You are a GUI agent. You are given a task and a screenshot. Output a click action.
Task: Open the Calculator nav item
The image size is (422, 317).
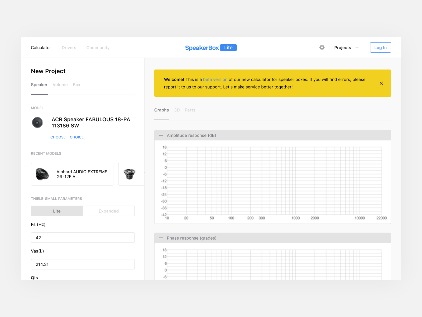(x=41, y=48)
